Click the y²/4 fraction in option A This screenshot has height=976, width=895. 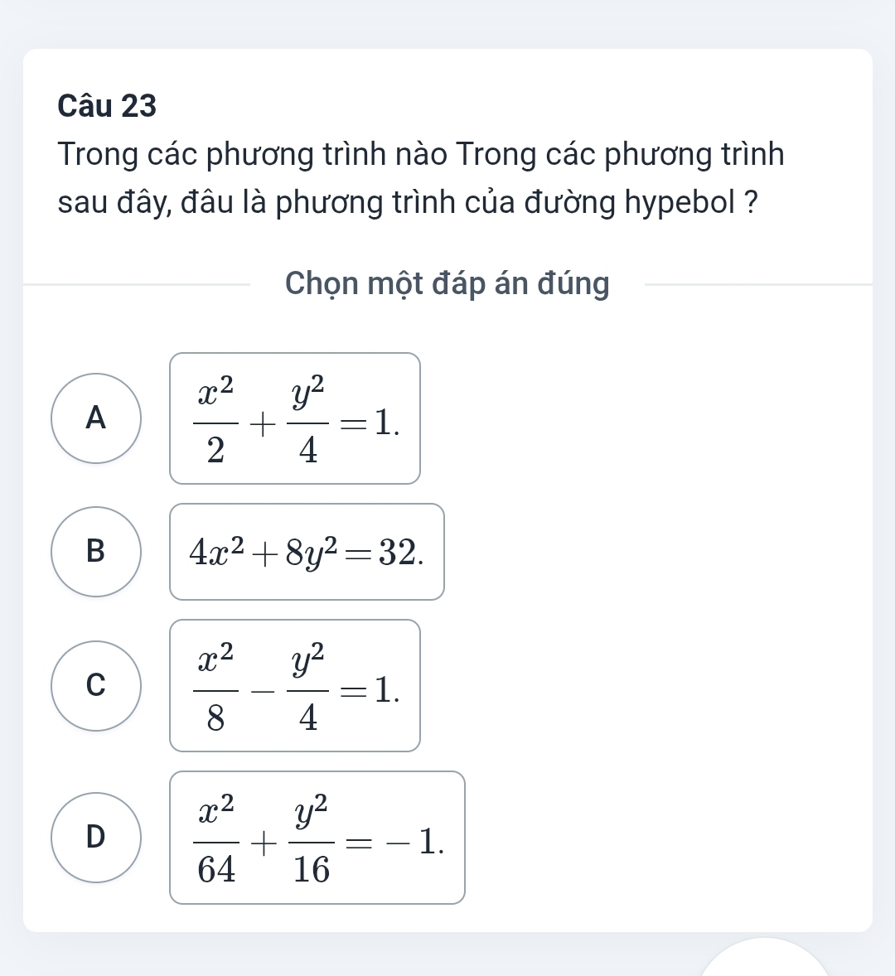point(307,418)
